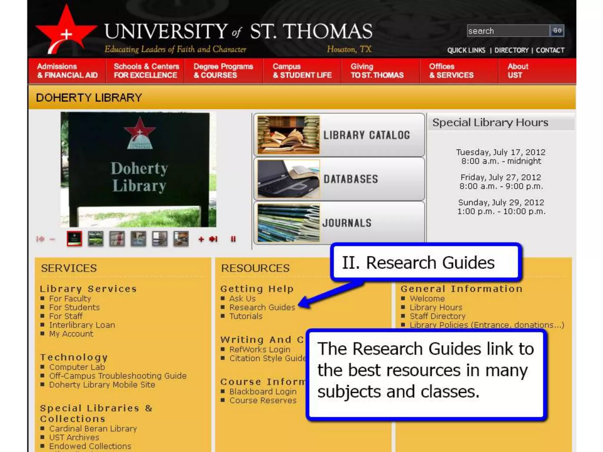Image resolution: width=603 pixels, height=452 pixels.
Task: Open Admissions & Financial Aid menu
Action: (67, 71)
